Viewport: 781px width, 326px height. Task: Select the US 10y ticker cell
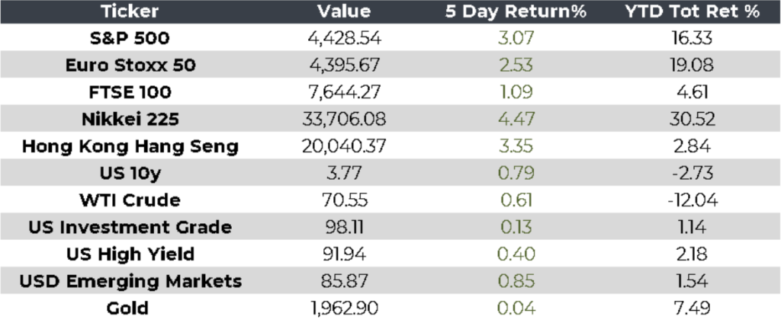(x=130, y=173)
